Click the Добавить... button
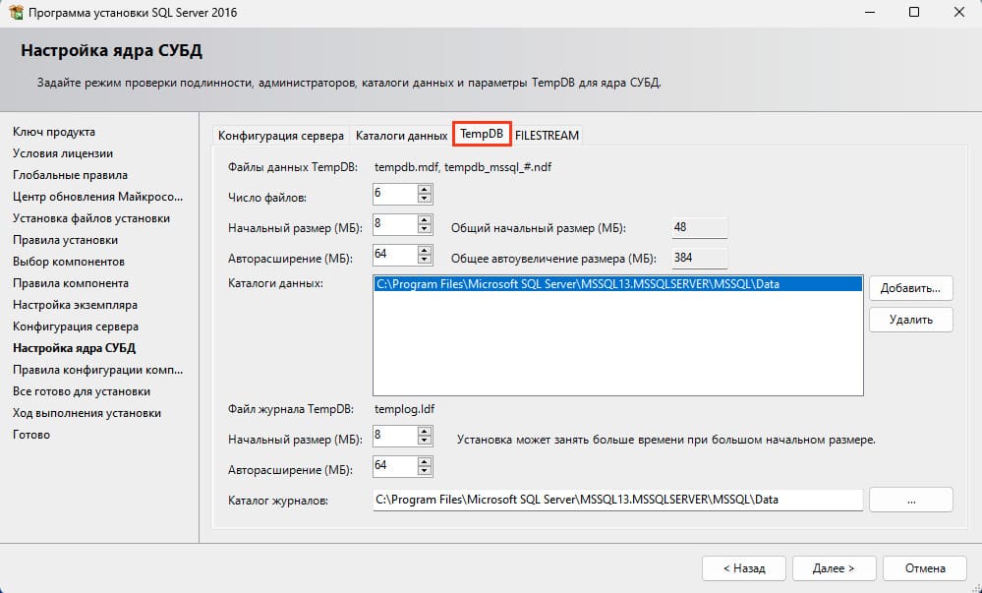The image size is (982, 593). 910,288
